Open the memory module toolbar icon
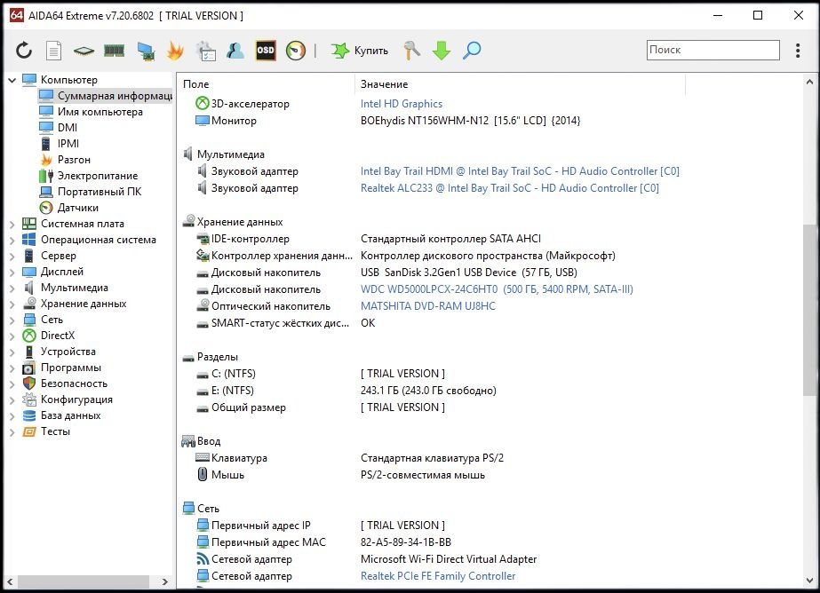This screenshot has height=593, width=820. 114,51
